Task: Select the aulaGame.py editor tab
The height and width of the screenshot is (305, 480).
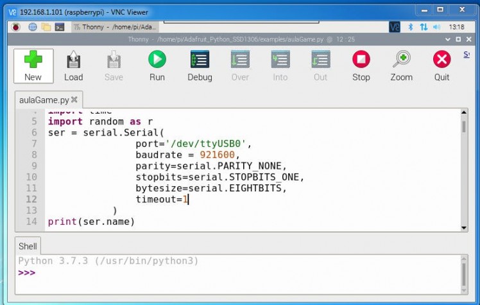Action: [44, 100]
